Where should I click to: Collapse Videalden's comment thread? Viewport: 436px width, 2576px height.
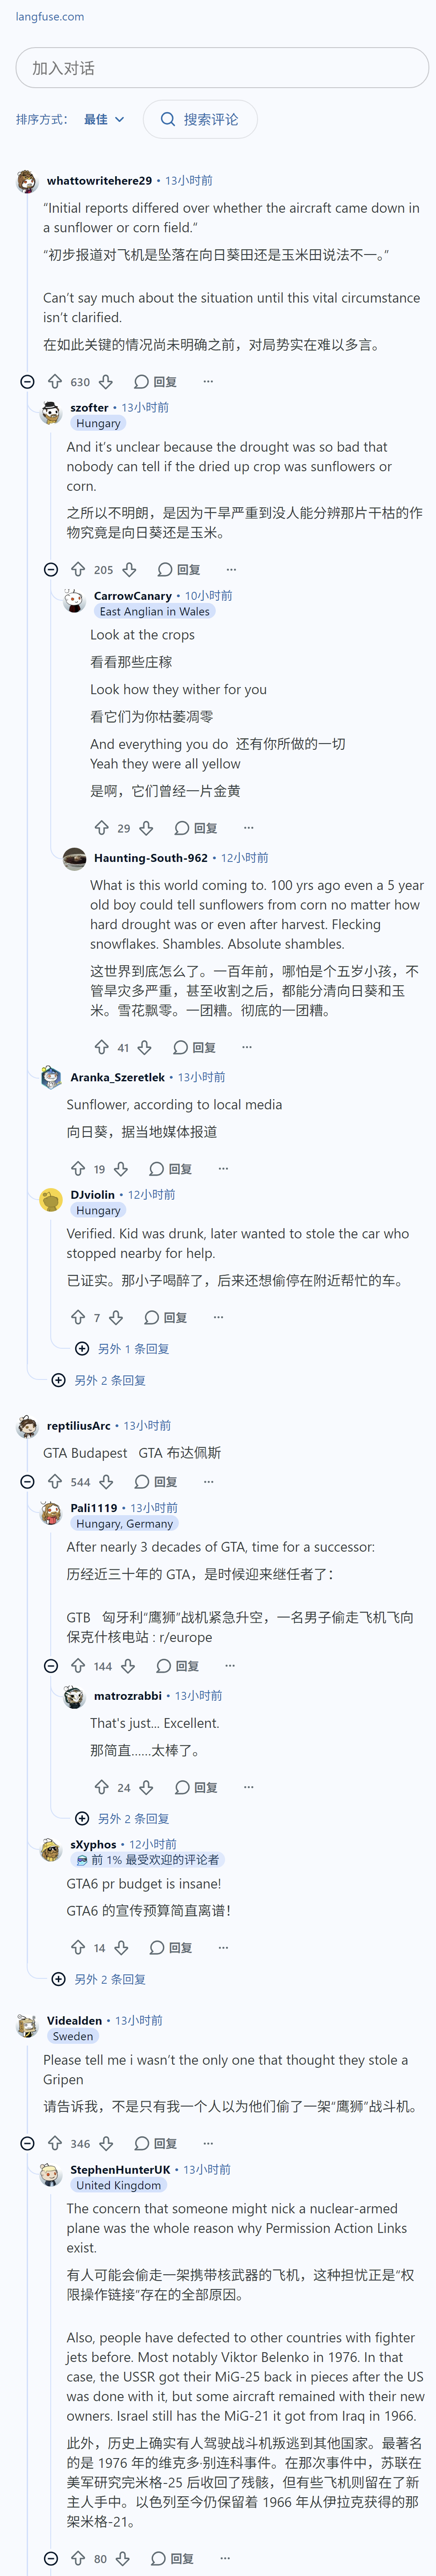click(x=28, y=2143)
